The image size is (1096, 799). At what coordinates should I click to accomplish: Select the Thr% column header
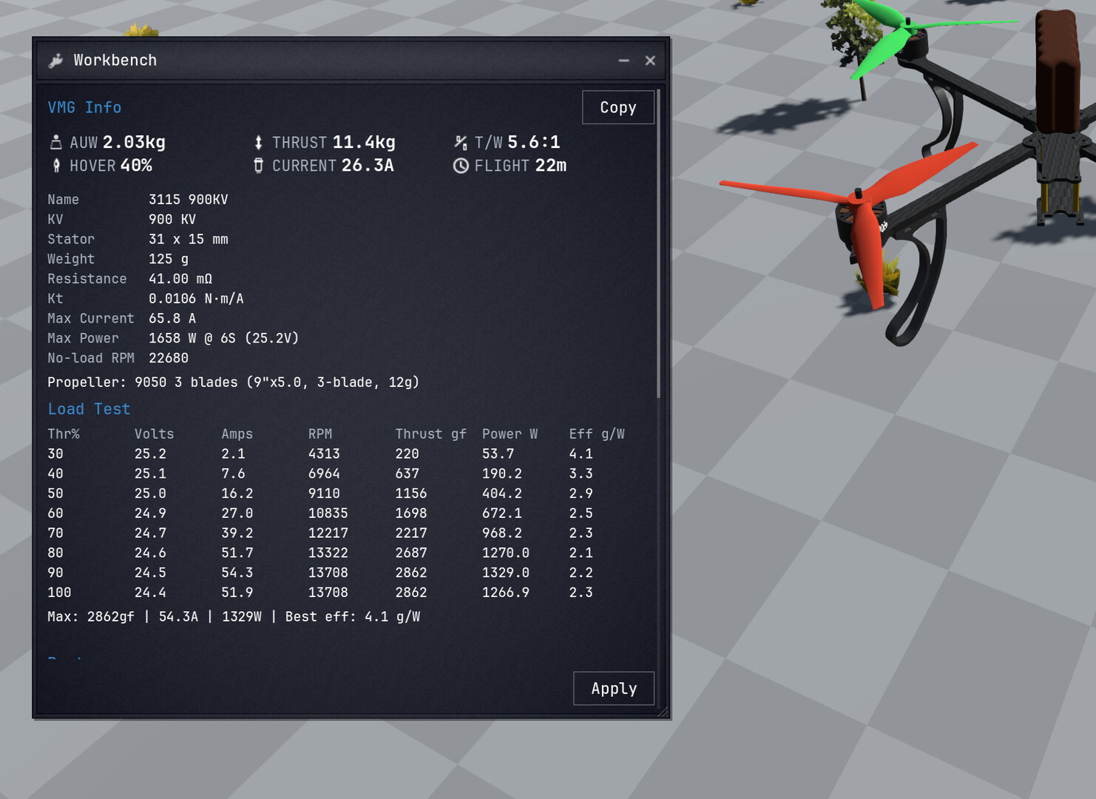(64, 434)
